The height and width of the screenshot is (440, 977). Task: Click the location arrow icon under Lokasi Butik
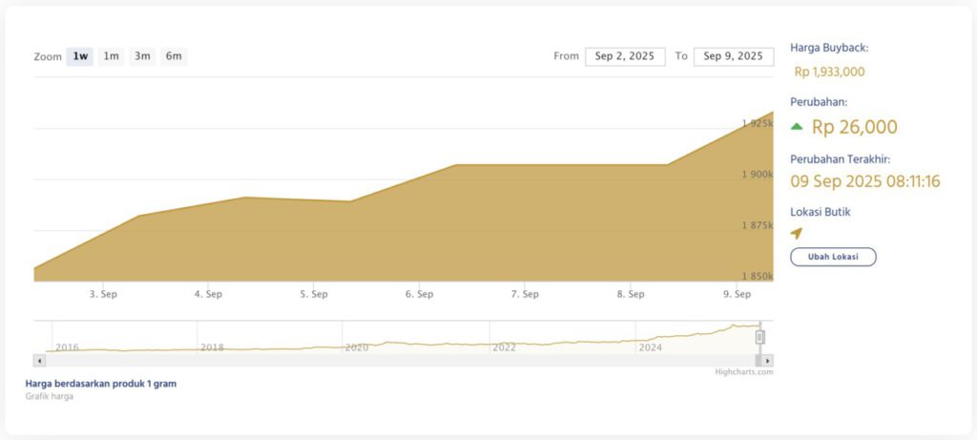click(797, 233)
